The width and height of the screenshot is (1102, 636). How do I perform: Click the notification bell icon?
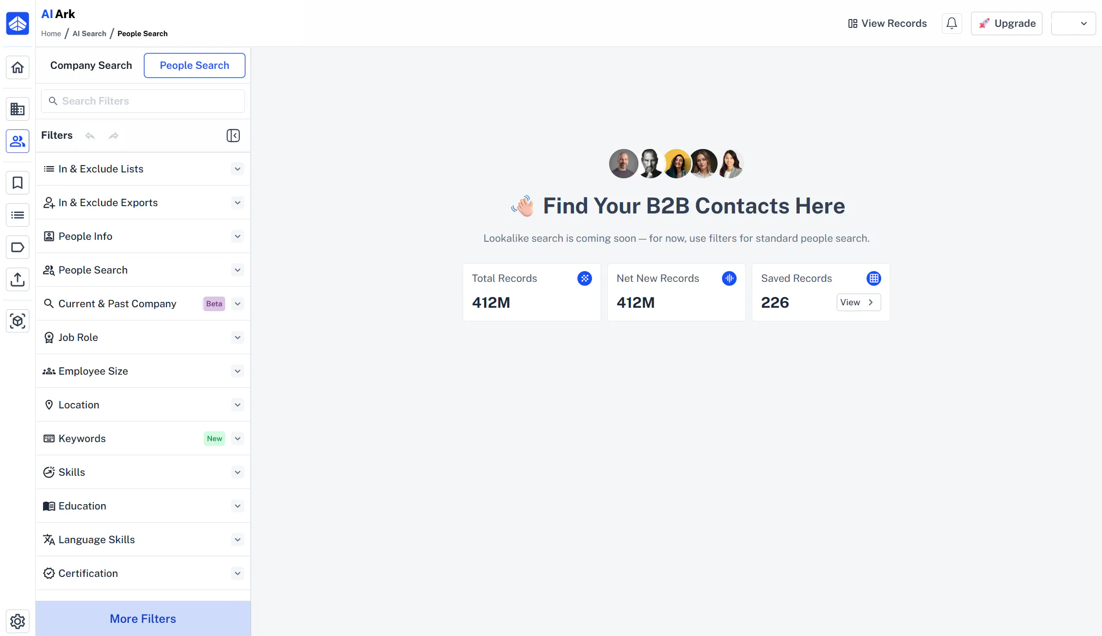tap(952, 23)
